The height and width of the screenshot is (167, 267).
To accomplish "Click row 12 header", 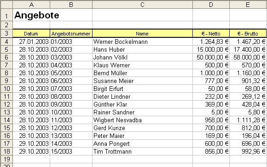I will pyautogui.click(x=6, y=104).
